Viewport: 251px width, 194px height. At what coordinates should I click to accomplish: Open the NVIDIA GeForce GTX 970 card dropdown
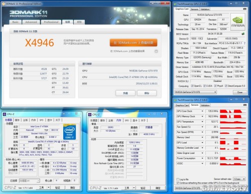point(195,92)
